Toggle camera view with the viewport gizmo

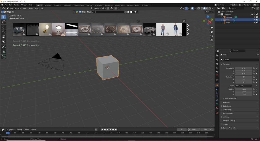click(x=212, y=36)
